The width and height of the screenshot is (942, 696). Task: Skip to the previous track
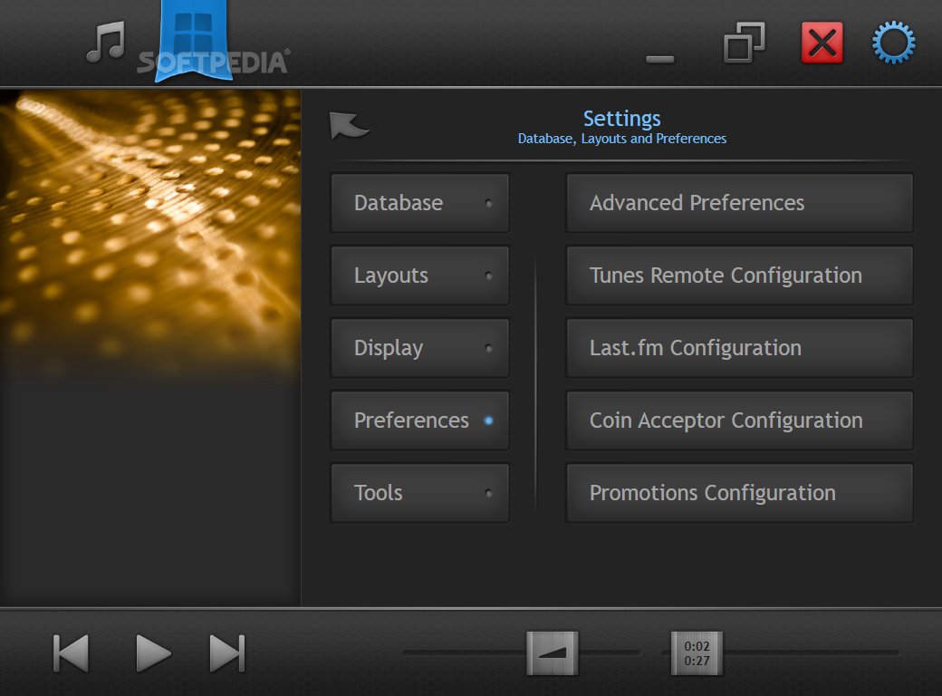pos(71,652)
